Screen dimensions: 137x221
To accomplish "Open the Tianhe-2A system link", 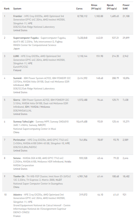I will (19, 176).
